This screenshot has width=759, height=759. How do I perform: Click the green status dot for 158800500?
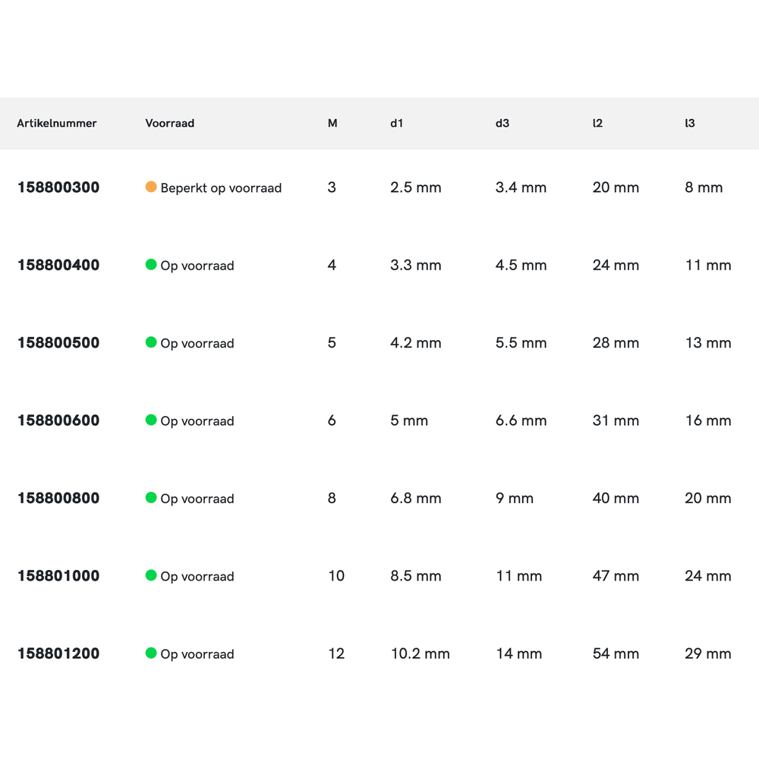tap(151, 342)
